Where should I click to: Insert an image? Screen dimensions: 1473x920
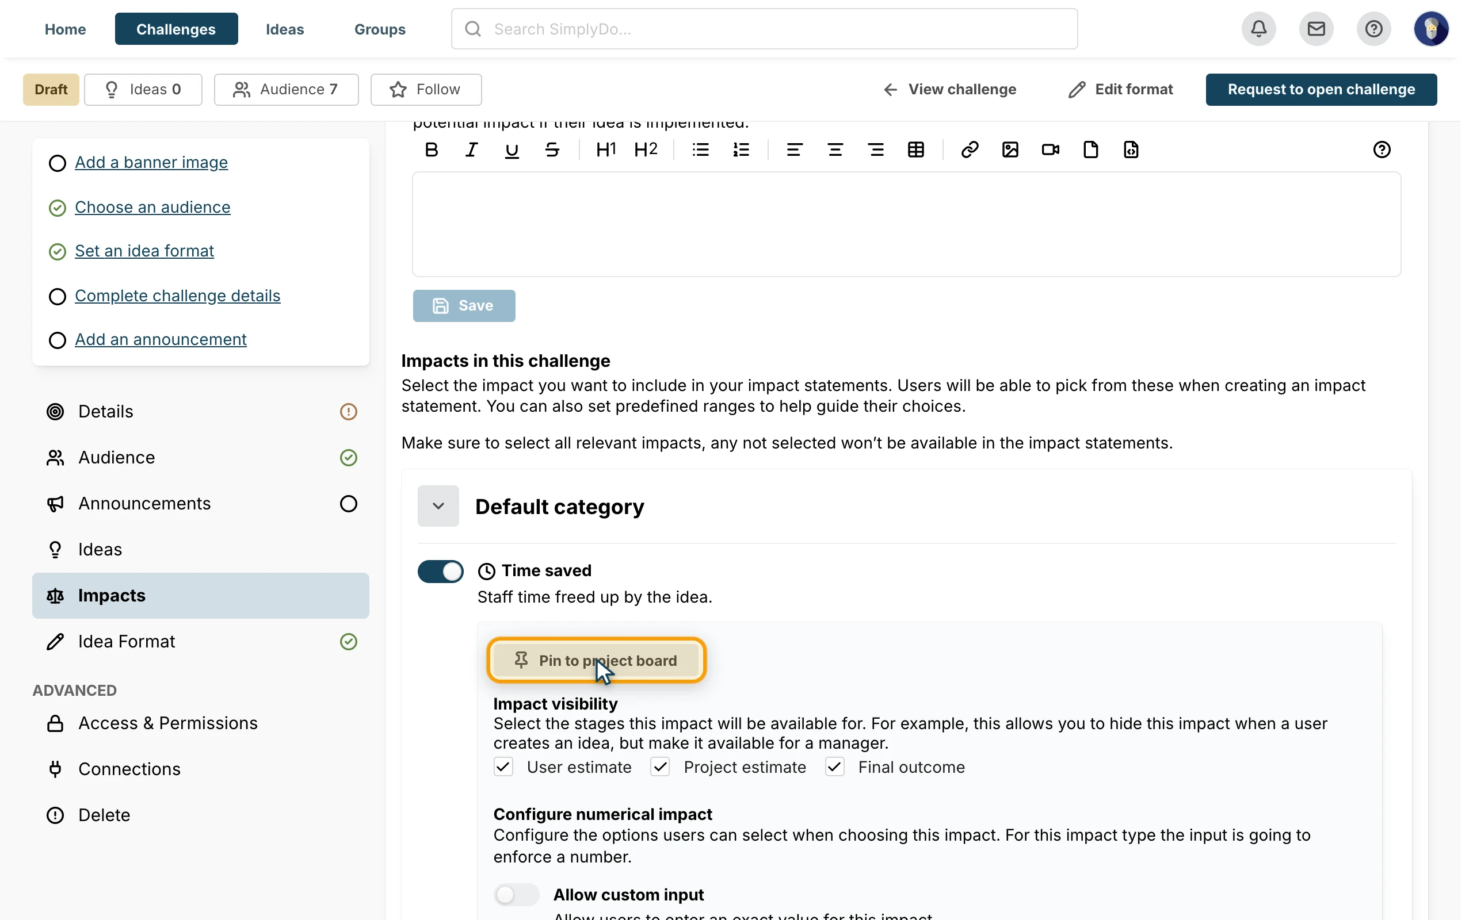pyautogui.click(x=1010, y=149)
